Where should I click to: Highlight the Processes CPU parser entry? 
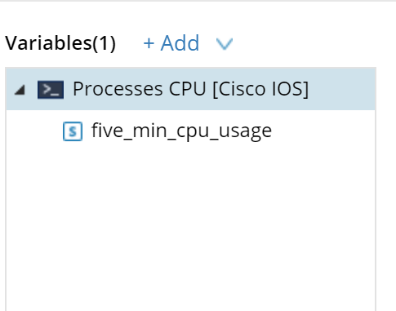coord(191,89)
